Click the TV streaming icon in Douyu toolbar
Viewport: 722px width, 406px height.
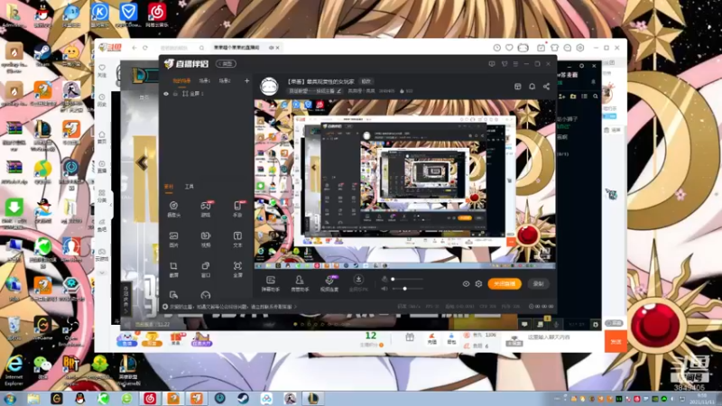coord(523,48)
